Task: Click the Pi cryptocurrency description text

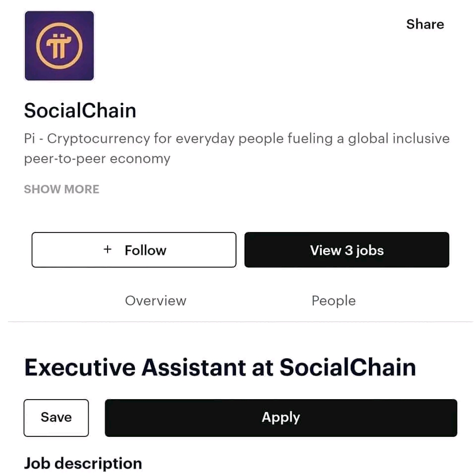Action: pos(237,138)
